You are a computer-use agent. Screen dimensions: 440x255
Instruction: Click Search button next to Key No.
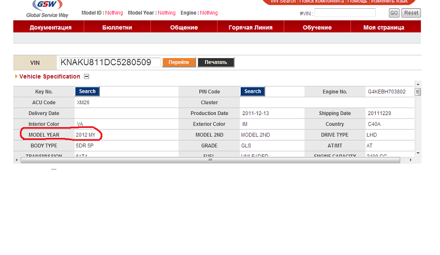[87, 91]
